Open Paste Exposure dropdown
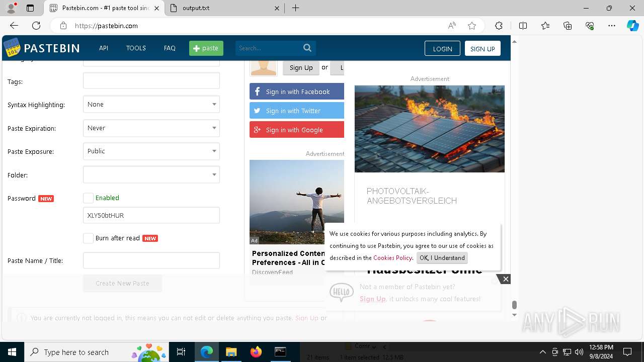The height and width of the screenshot is (362, 644). 151,151
